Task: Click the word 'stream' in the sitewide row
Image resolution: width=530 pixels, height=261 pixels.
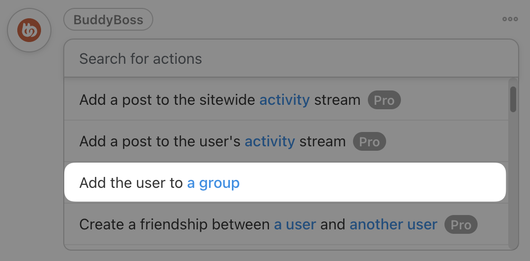Action: 337,100
